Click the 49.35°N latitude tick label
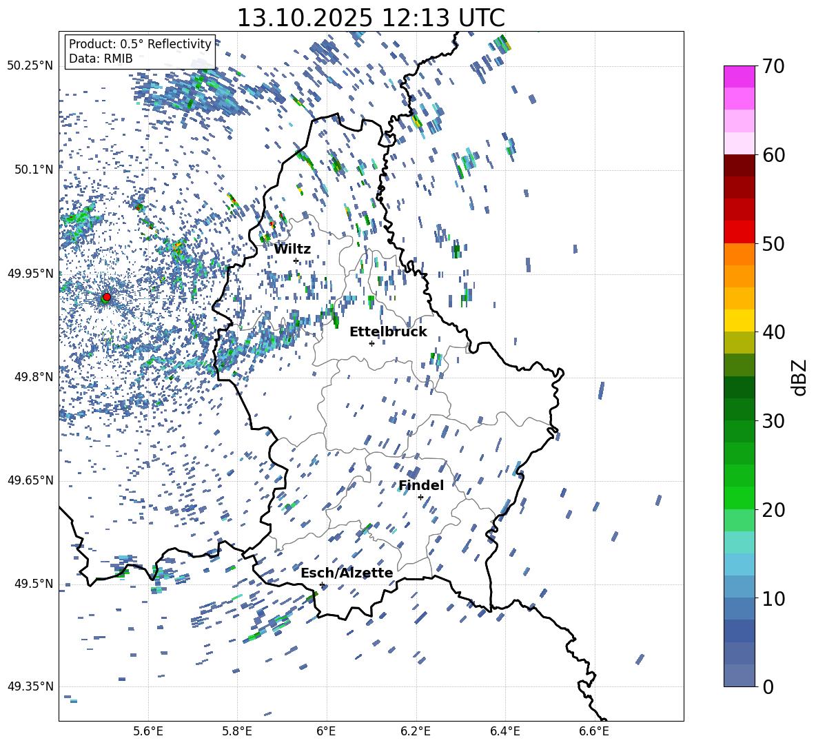The image size is (816, 745). tap(30, 686)
